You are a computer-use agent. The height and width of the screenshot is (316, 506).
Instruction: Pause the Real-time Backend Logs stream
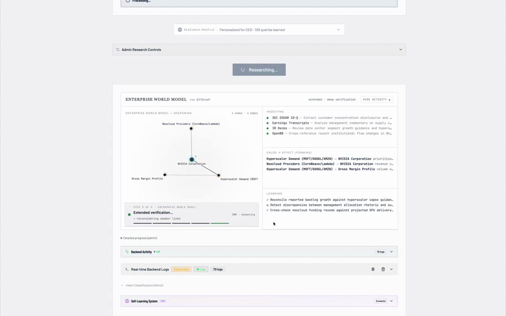(373, 269)
